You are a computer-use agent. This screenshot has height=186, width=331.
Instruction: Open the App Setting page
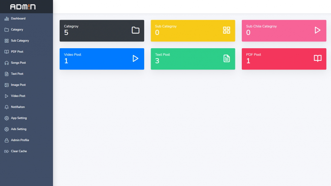point(19,118)
